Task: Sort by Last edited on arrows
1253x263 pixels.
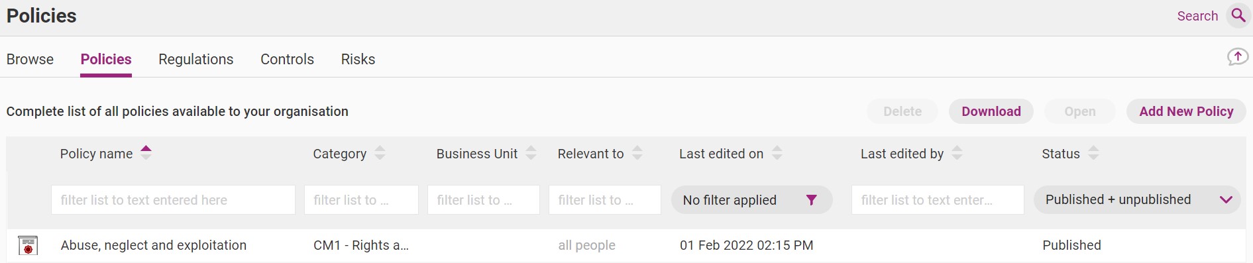Action: [x=777, y=153]
